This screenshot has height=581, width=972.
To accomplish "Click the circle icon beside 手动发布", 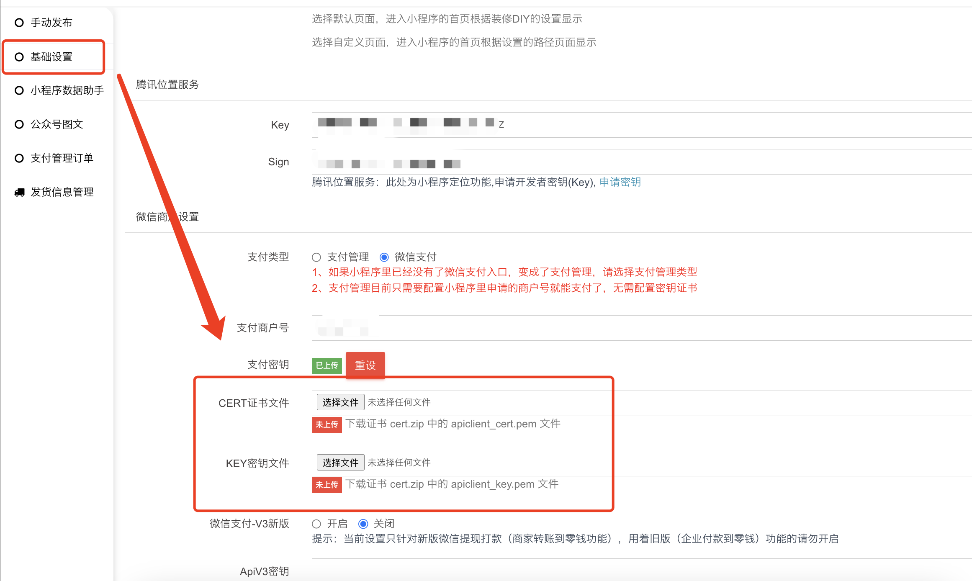I will [19, 23].
